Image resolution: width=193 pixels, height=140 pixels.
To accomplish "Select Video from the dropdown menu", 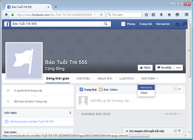I will (146, 93).
